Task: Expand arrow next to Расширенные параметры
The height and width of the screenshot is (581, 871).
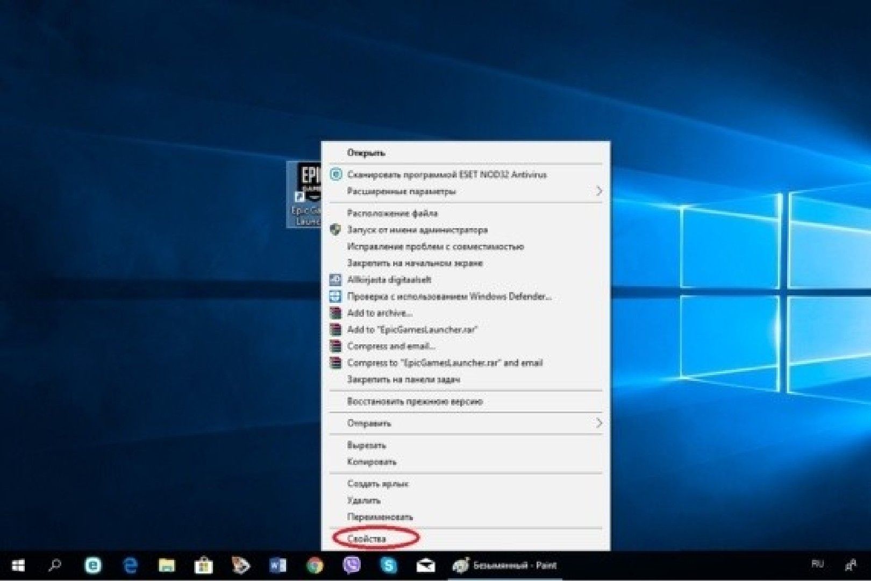Action: [599, 191]
